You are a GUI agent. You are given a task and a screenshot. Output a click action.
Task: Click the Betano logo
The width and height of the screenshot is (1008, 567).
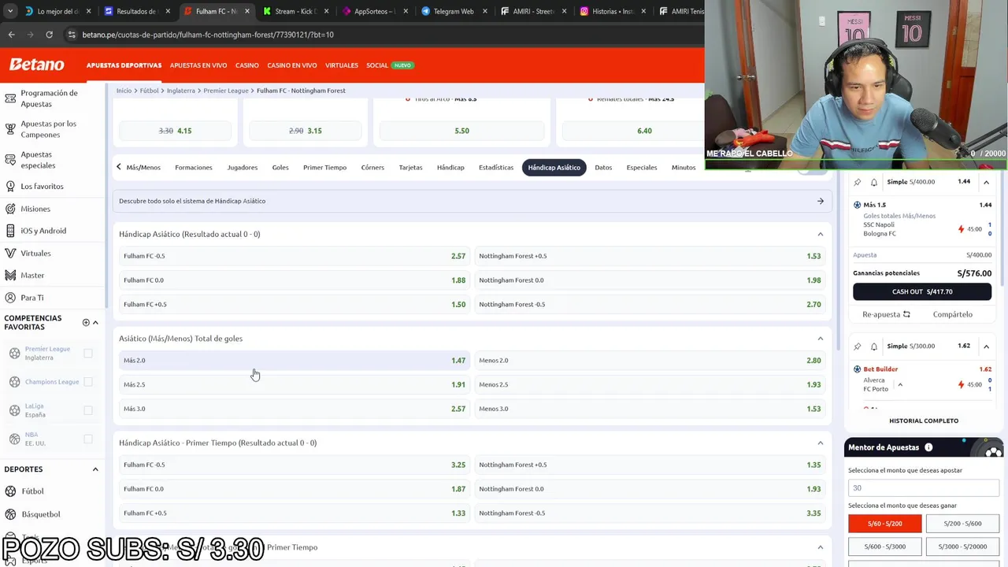[x=37, y=65]
